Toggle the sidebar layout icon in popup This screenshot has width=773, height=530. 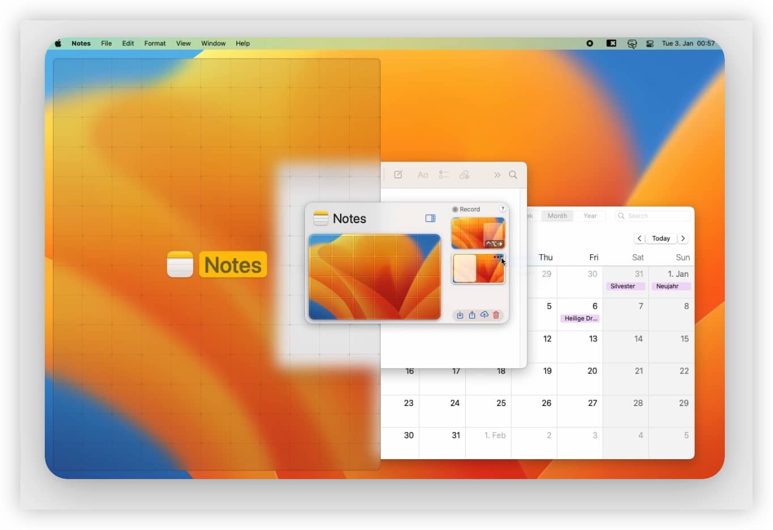point(430,218)
